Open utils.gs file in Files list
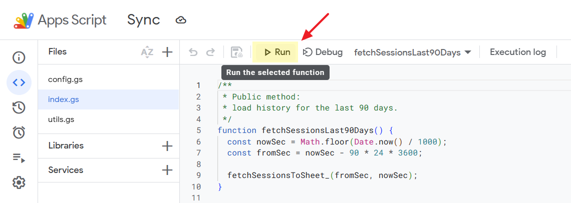The width and height of the screenshot is (571, 203). click(x=61, y=119)
